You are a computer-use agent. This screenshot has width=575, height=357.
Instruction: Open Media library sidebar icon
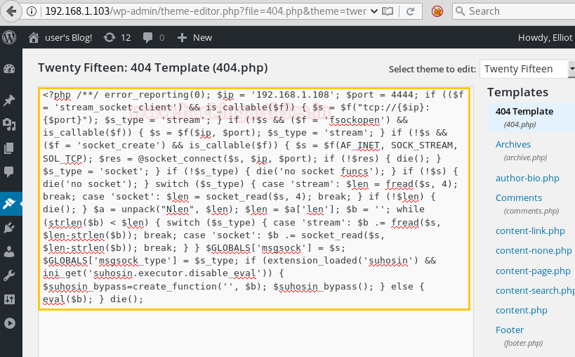coord(9,125)
